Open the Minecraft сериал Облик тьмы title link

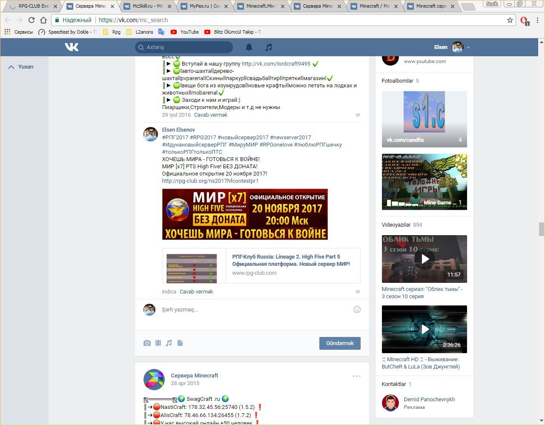pos(422,293)
